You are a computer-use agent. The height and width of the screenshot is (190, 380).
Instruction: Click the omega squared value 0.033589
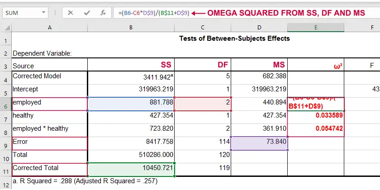[316, 117]
